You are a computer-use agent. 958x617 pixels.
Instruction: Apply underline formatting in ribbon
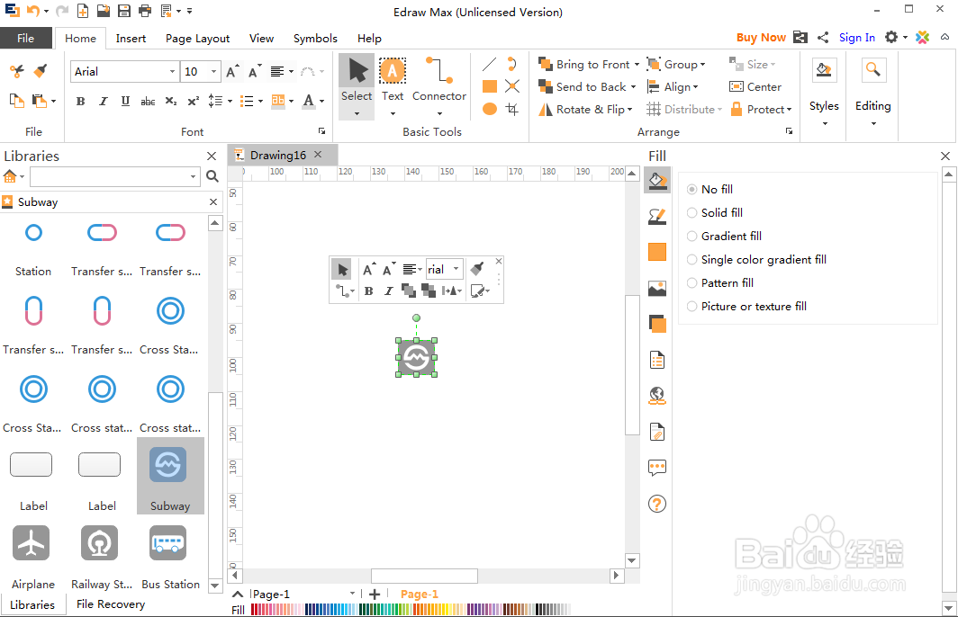[125, 102]
